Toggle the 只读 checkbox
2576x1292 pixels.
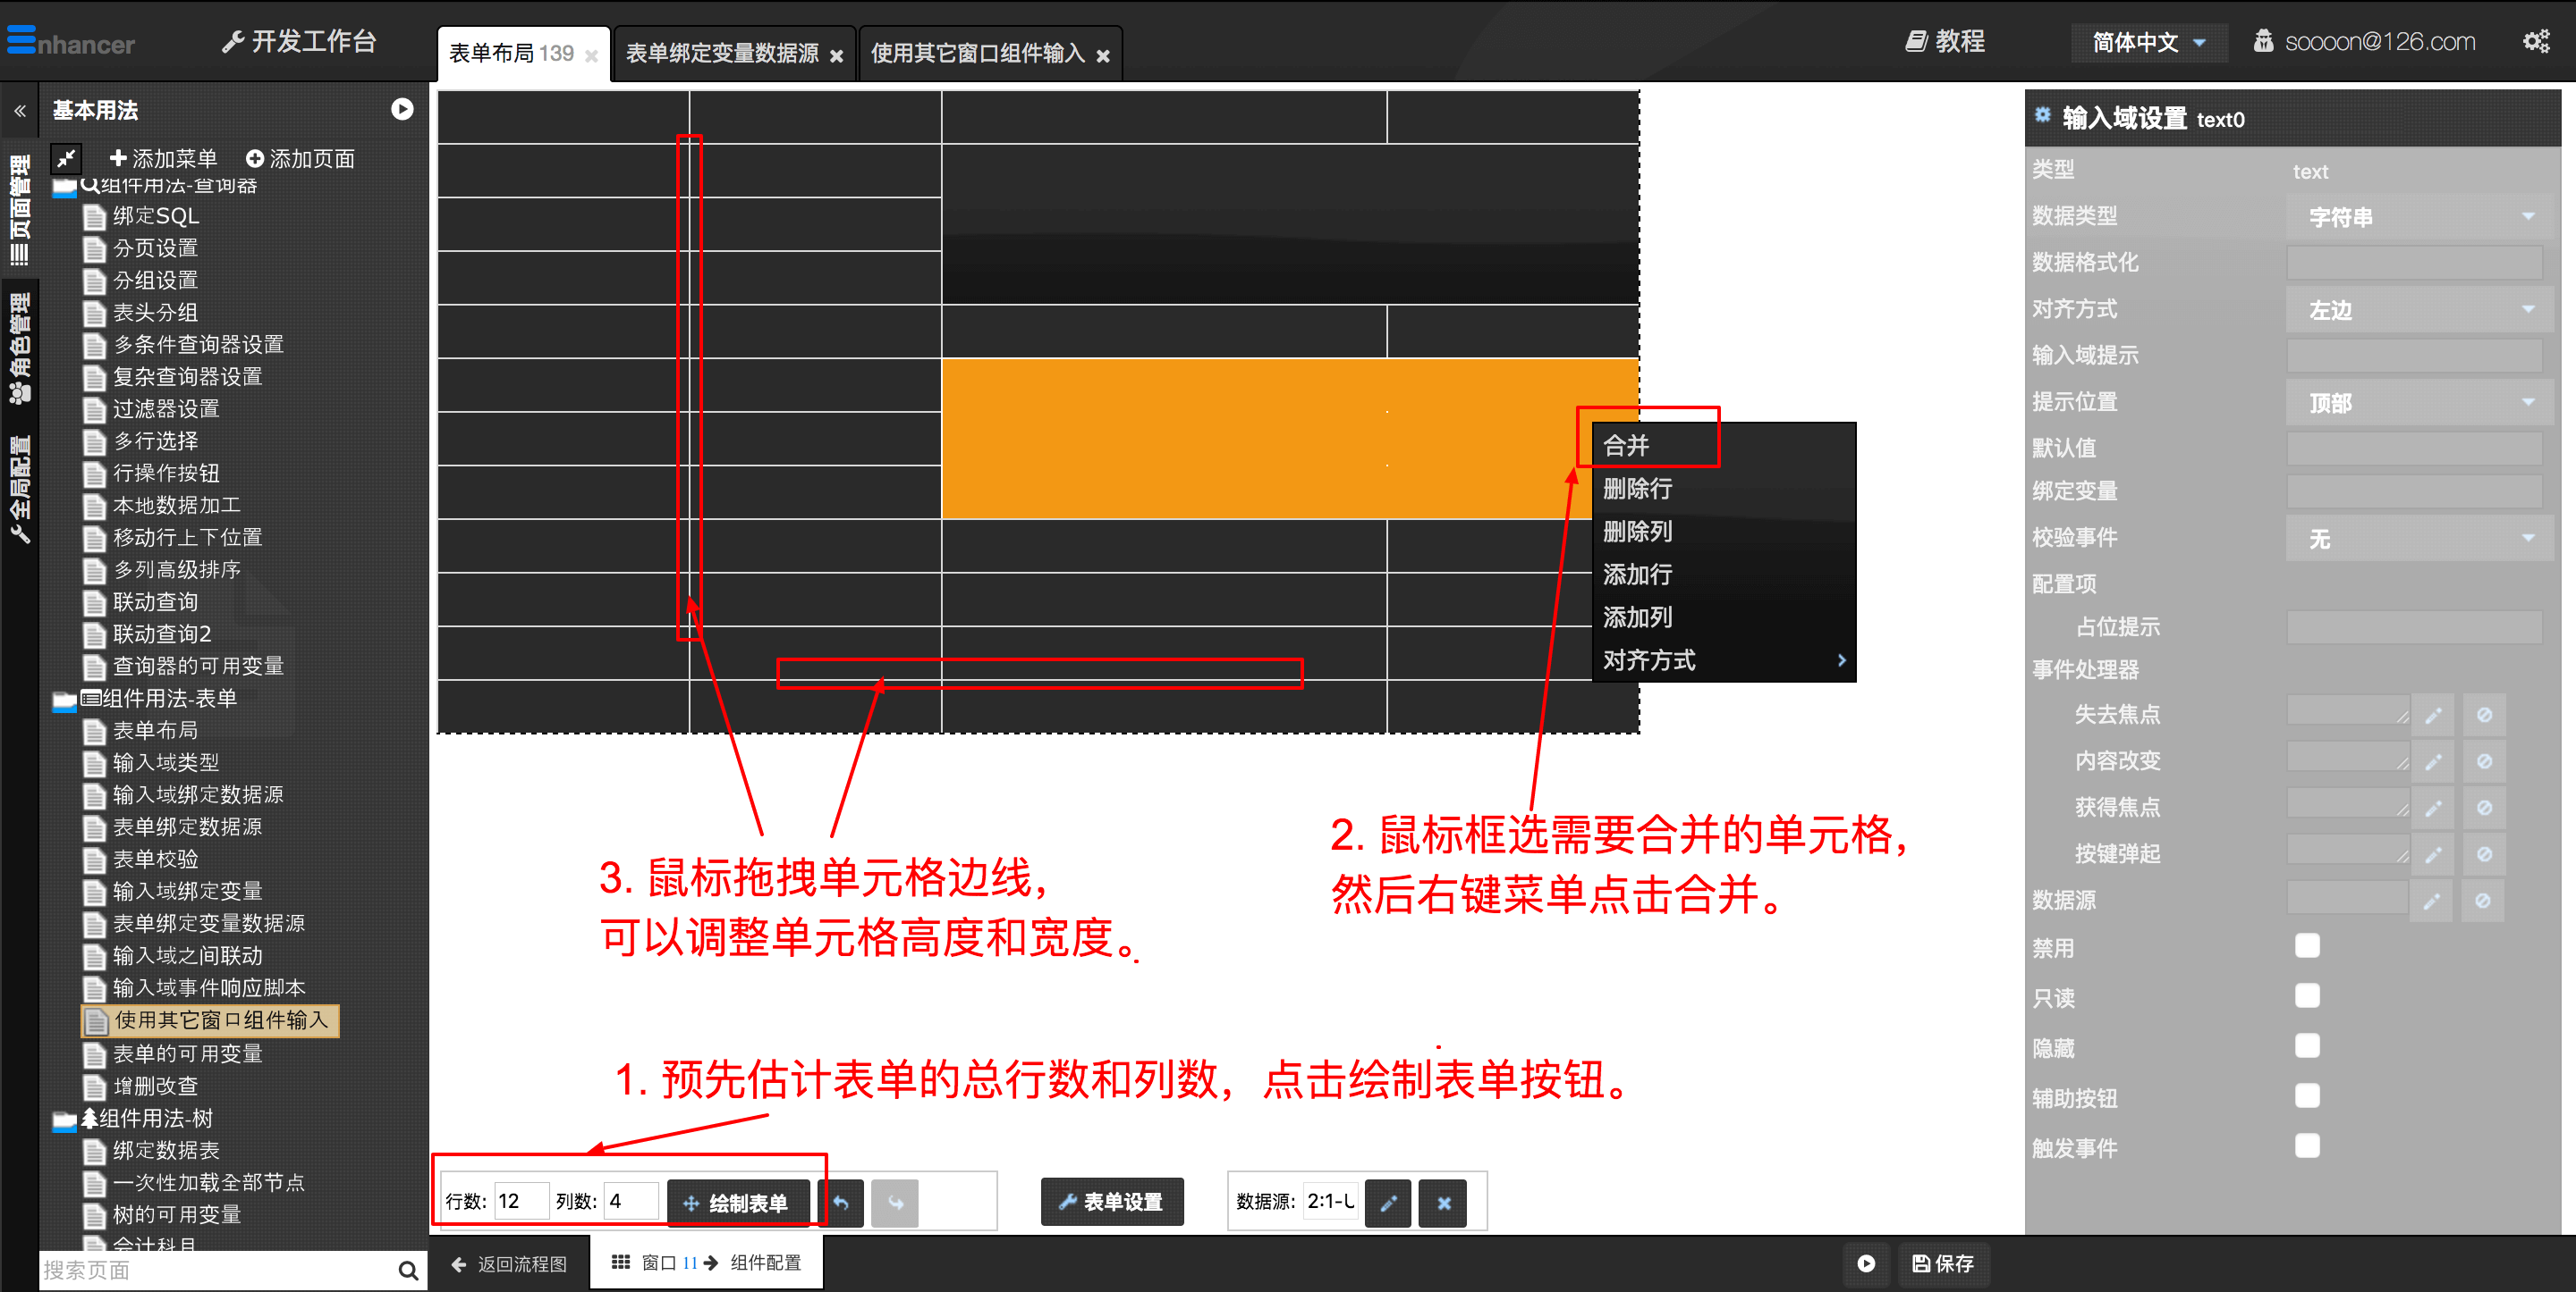coord(2306,995)
